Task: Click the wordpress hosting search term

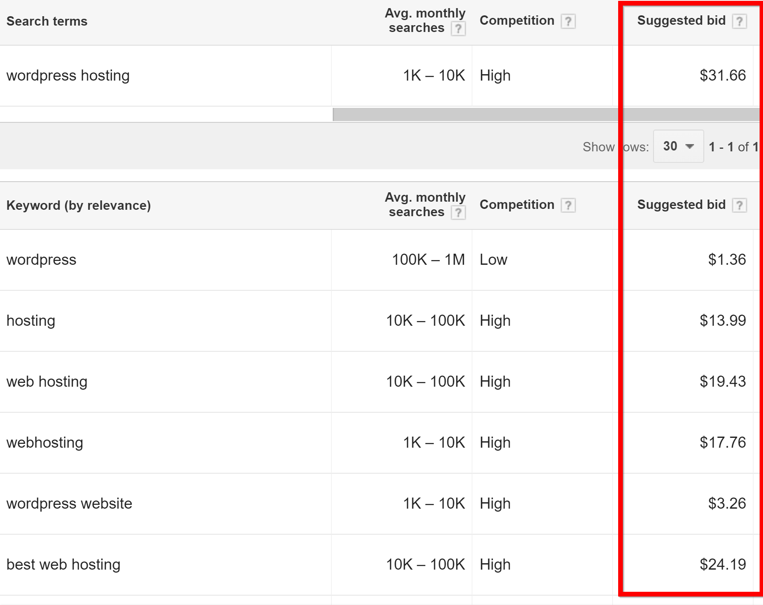Action: tap(68, 75)
